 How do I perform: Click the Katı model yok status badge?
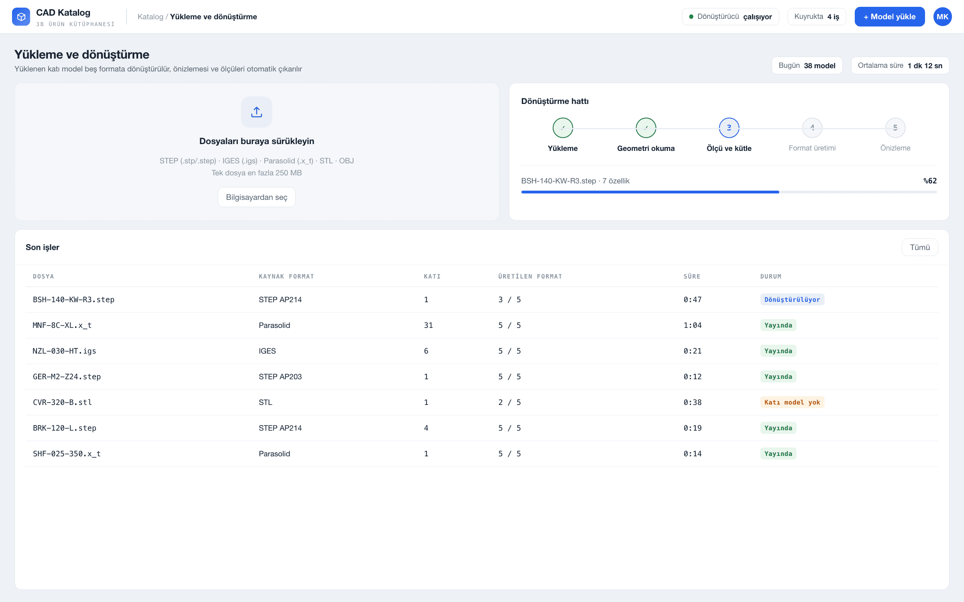pyautogui.click(x=792, y=403)
